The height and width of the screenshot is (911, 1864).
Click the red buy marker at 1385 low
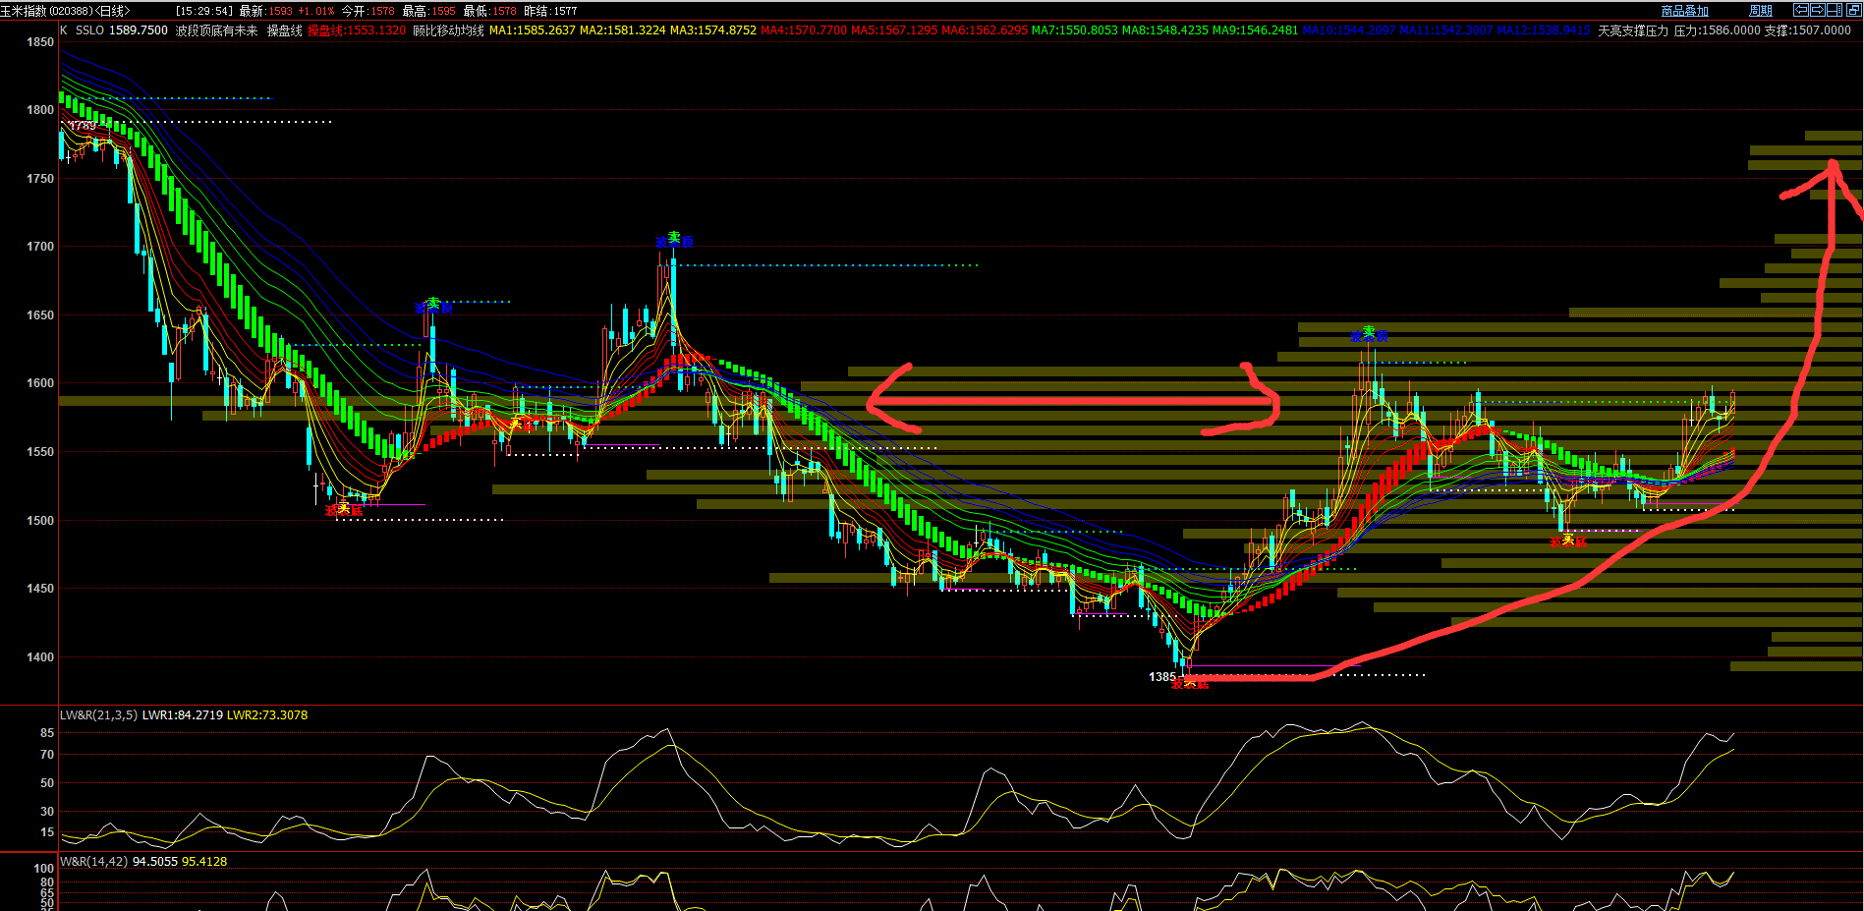click(x=1190, y=683)
